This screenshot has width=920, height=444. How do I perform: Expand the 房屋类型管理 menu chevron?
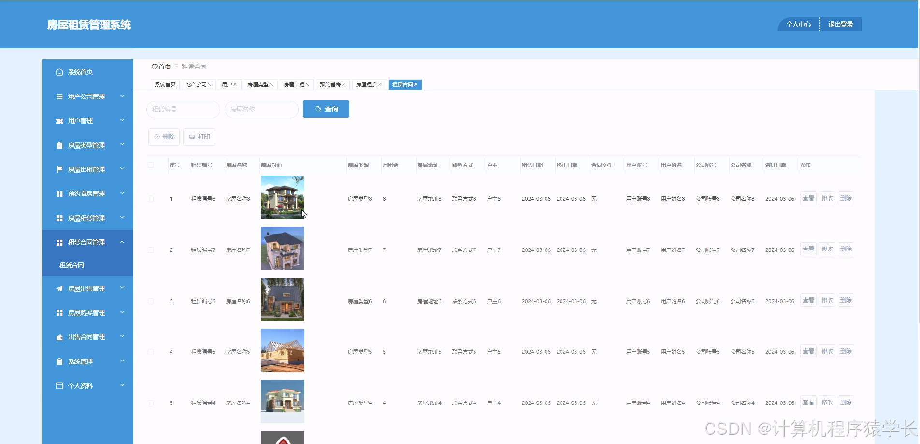click(122, 144)
